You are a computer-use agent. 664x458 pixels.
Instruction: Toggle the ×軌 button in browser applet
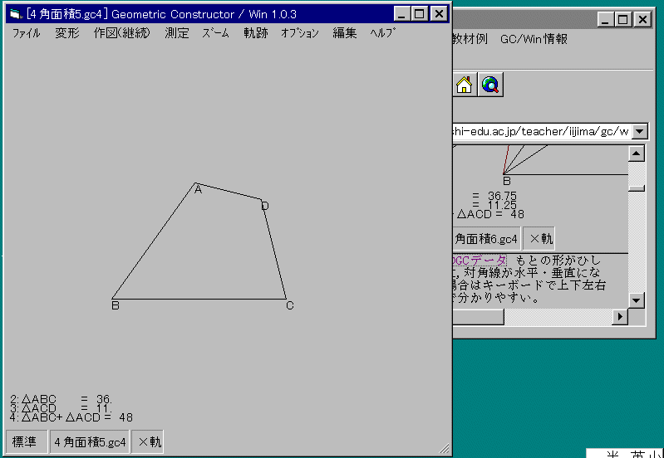click(x=539, y=239)
